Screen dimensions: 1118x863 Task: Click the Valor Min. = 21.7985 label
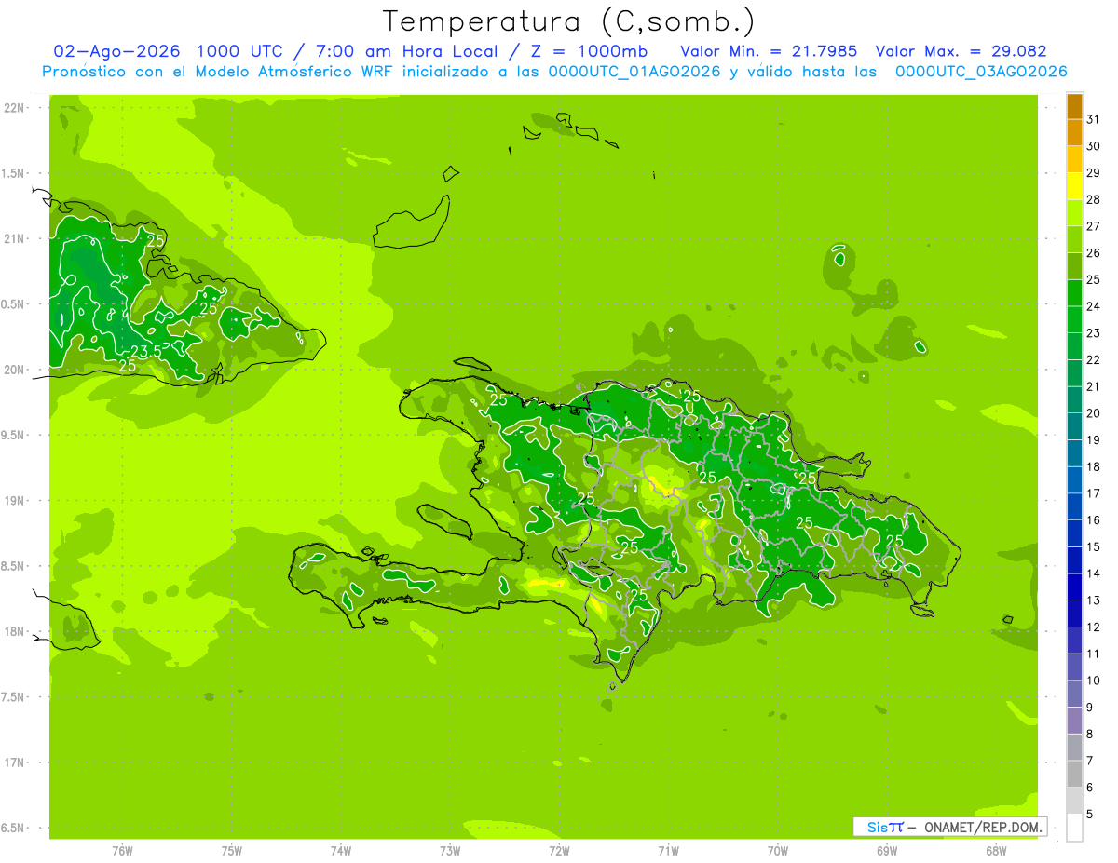pos(769,51)
